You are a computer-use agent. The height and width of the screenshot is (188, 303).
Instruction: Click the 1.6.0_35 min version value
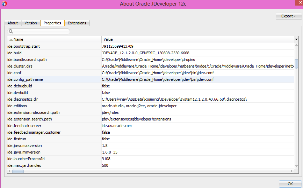[110, 152]
